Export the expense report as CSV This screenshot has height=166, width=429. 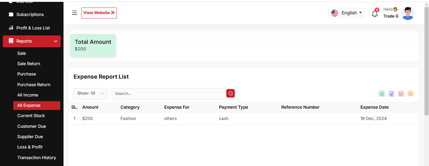pyautogui.click(x=382, y=94)
